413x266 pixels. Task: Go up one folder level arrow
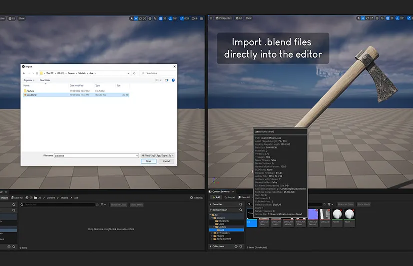(36, 73)
